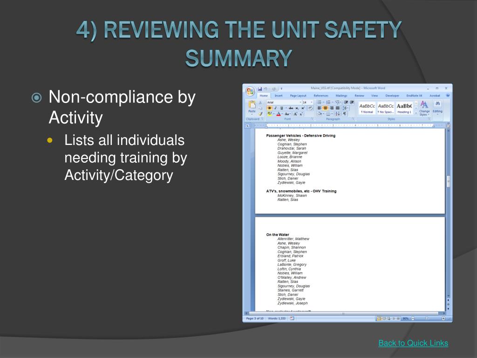
Task: Click the Bullets list icon
Action: tap(320, 102)
